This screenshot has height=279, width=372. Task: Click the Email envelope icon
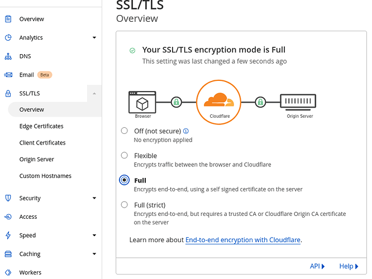coord(8,75)
